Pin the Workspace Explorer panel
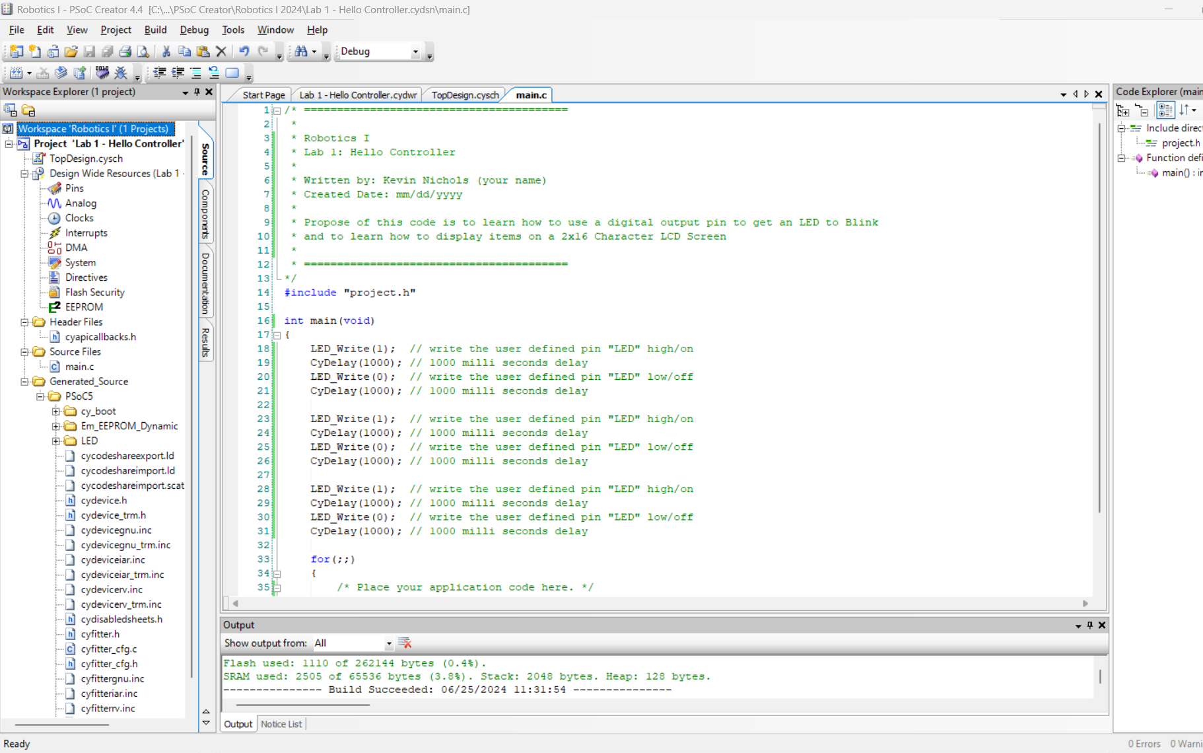 (197, 92)
